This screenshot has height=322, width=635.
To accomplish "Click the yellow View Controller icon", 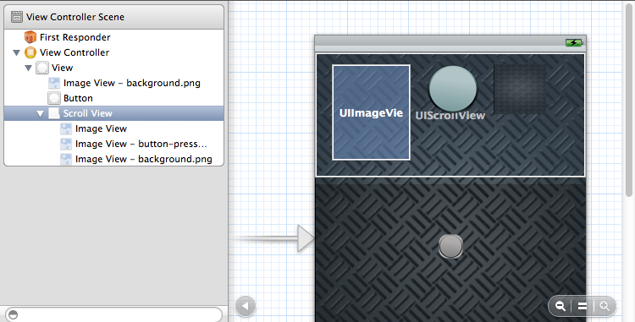I will [30, 52].
